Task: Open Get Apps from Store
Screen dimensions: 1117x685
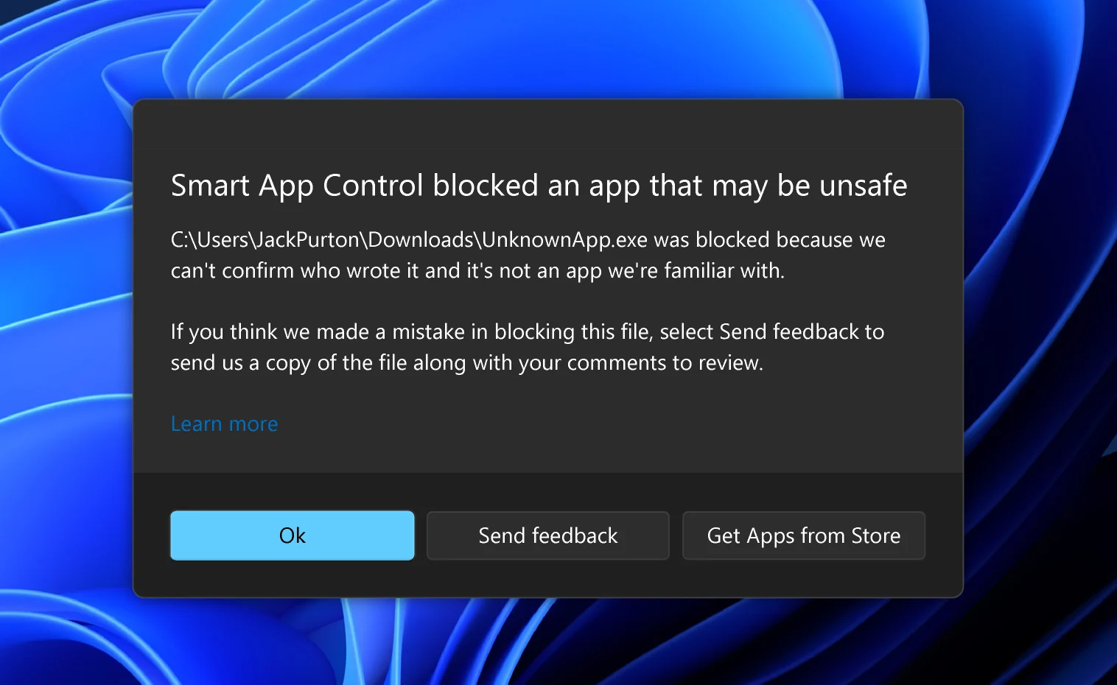Action: pos(803,535)
